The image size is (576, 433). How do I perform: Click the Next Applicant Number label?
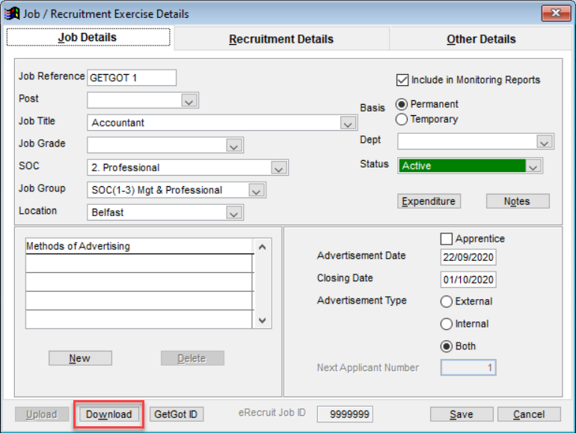(368, 368)
